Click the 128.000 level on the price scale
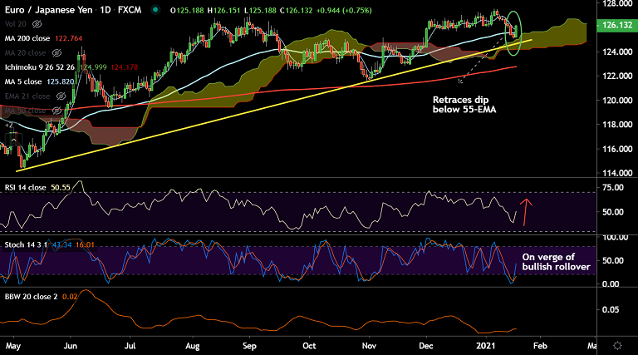The height and width of the screenshot is (355, 638). [x=618, y=3]
